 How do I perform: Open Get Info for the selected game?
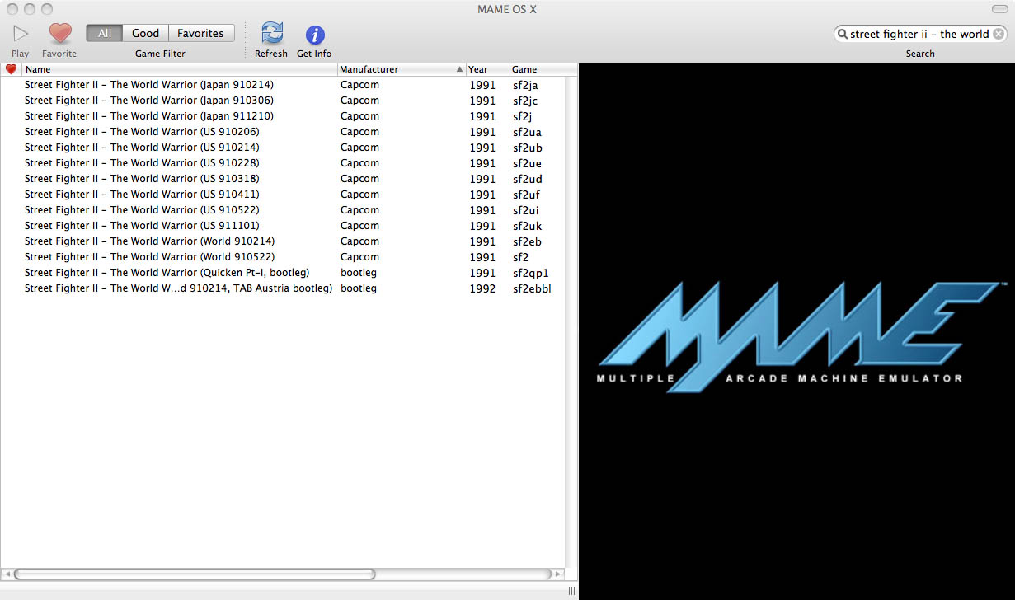313,33
